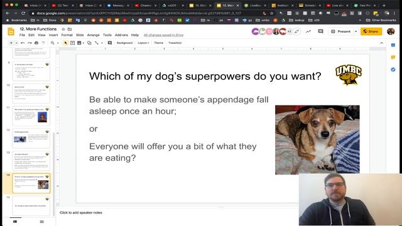402x226 pixels.
Task: Open the Keep side panel icon
Action: click(x=393, y=57)
